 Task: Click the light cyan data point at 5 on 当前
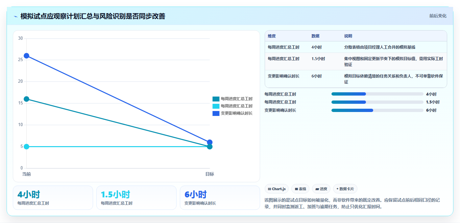(x=26, y=146)
